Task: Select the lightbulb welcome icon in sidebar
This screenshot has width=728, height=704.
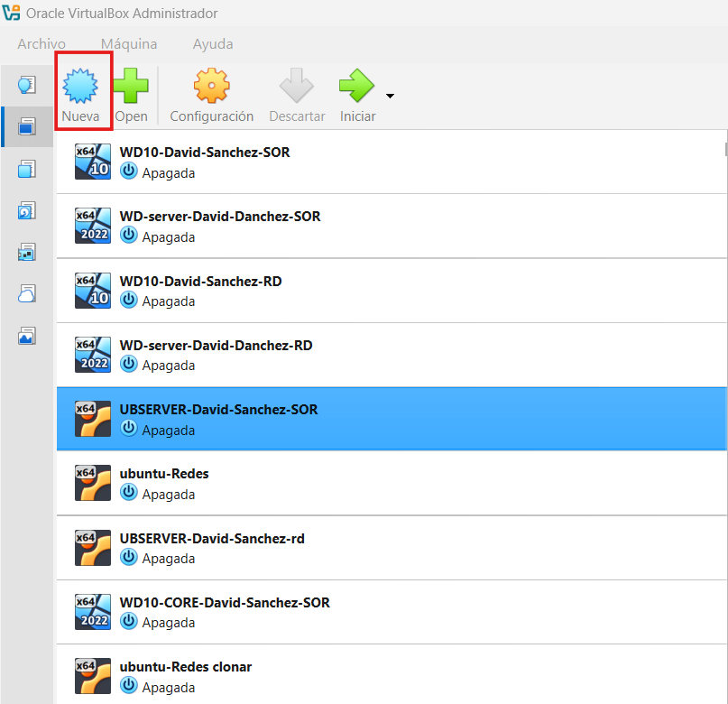Action: 27,85
